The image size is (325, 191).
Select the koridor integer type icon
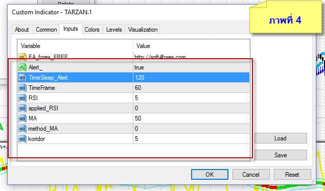22,139
